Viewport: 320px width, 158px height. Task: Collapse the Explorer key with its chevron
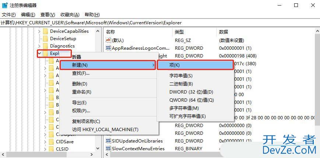[x=39, y=53]
